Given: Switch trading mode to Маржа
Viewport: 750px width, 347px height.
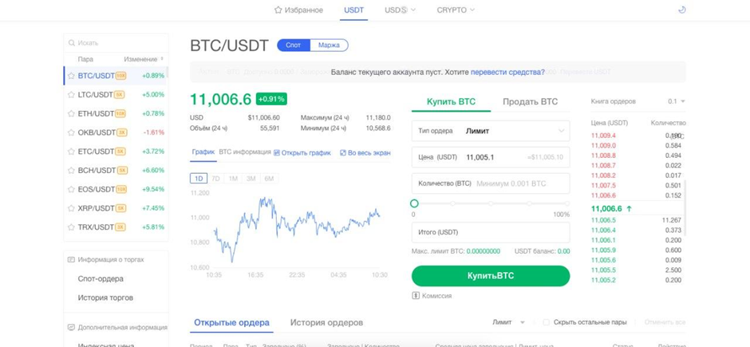Looking at the screenshot, I should pos(329,45).
